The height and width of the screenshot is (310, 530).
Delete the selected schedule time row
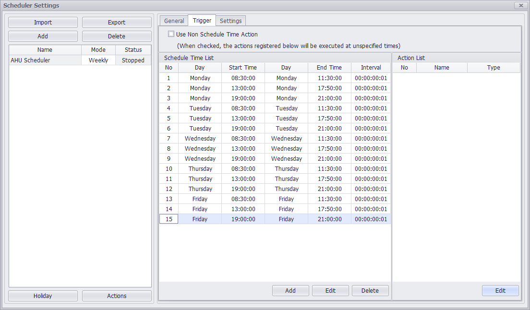tap(370, 291)
